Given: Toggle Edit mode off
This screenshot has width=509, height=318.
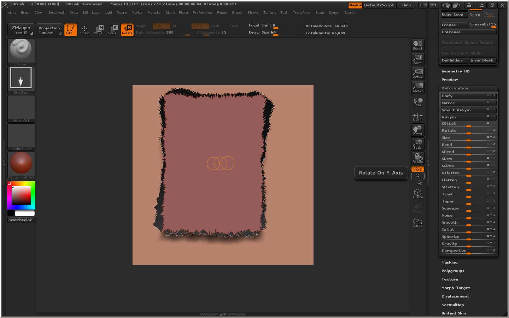Looking at the screenshot, I should click(70, 30).
